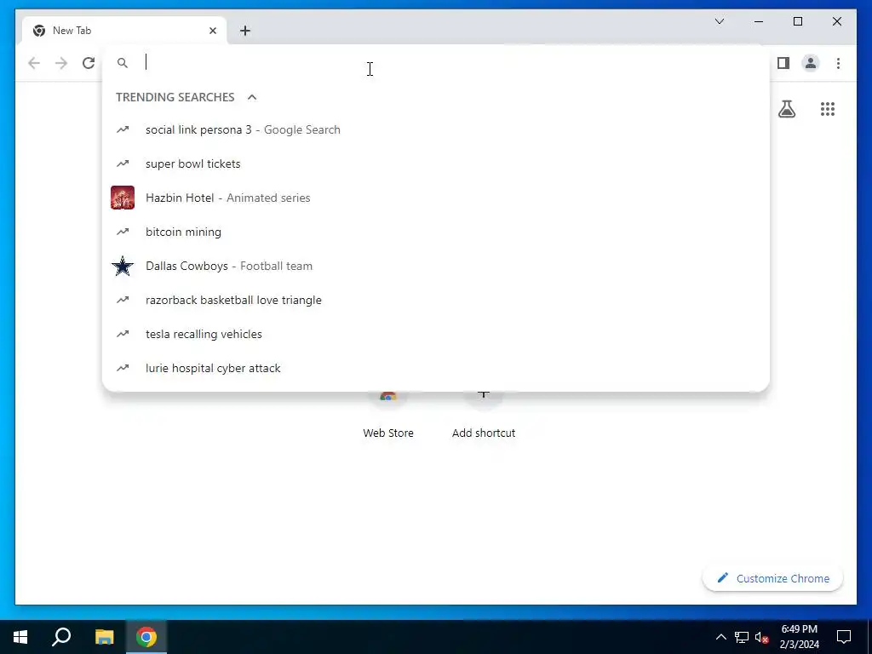The image size is (872, 654).
Task: Switch to the New Tab tab
Action: tap(124, 31)
